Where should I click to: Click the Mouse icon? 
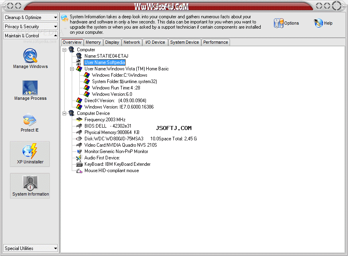79,171
